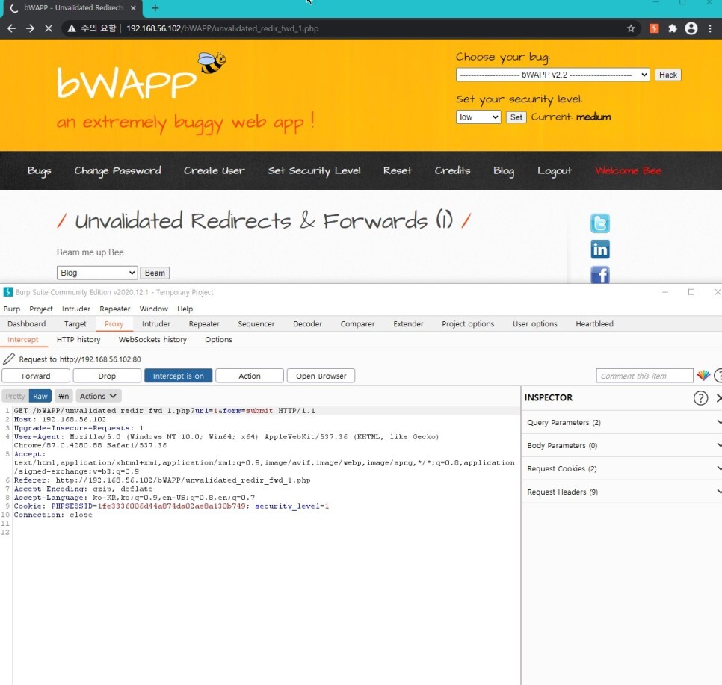
Task: Open the Actions dropdown in message editor
Action: click(98, 396)
